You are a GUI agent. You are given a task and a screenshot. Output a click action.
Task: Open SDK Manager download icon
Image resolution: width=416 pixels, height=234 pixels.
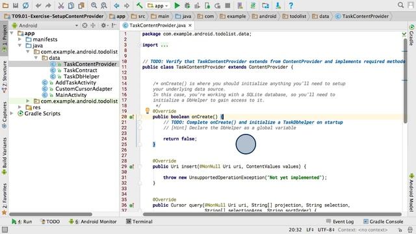278,5
